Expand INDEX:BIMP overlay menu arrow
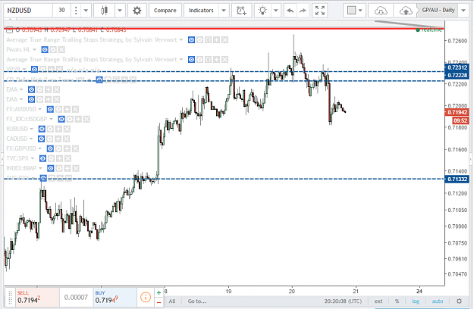The image size is (474, 309). [40, 168]
